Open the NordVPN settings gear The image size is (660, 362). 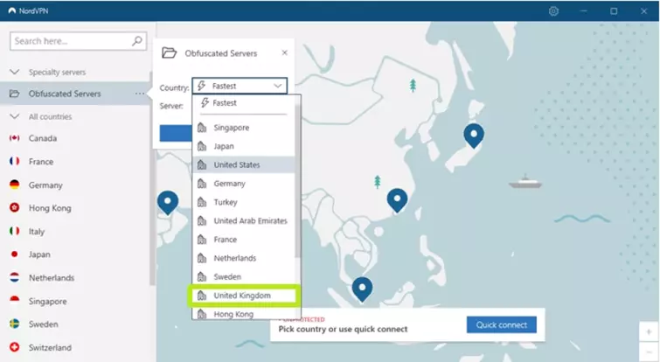[x=553, y=11]
